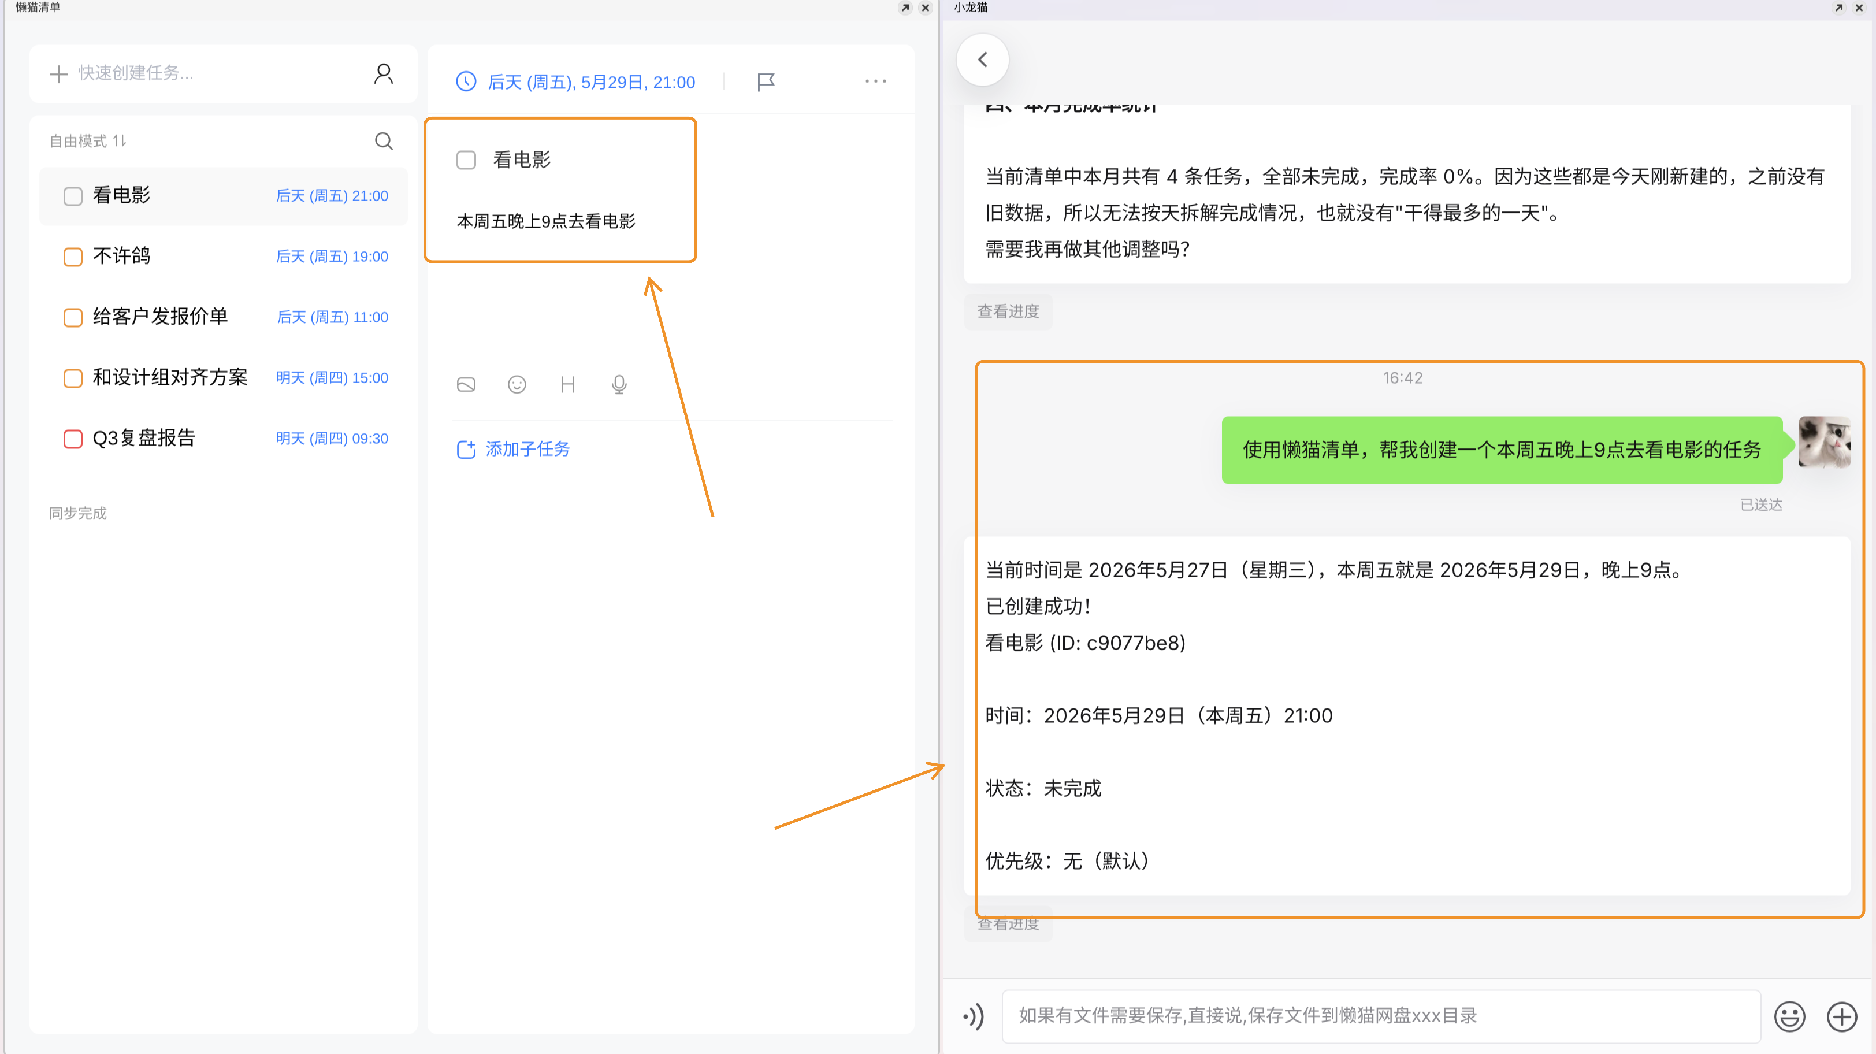Complete the Q3复盘报告 task
Image resolution: width=1876 pixels, height=1054 pixels.
[x=73, y=439]
